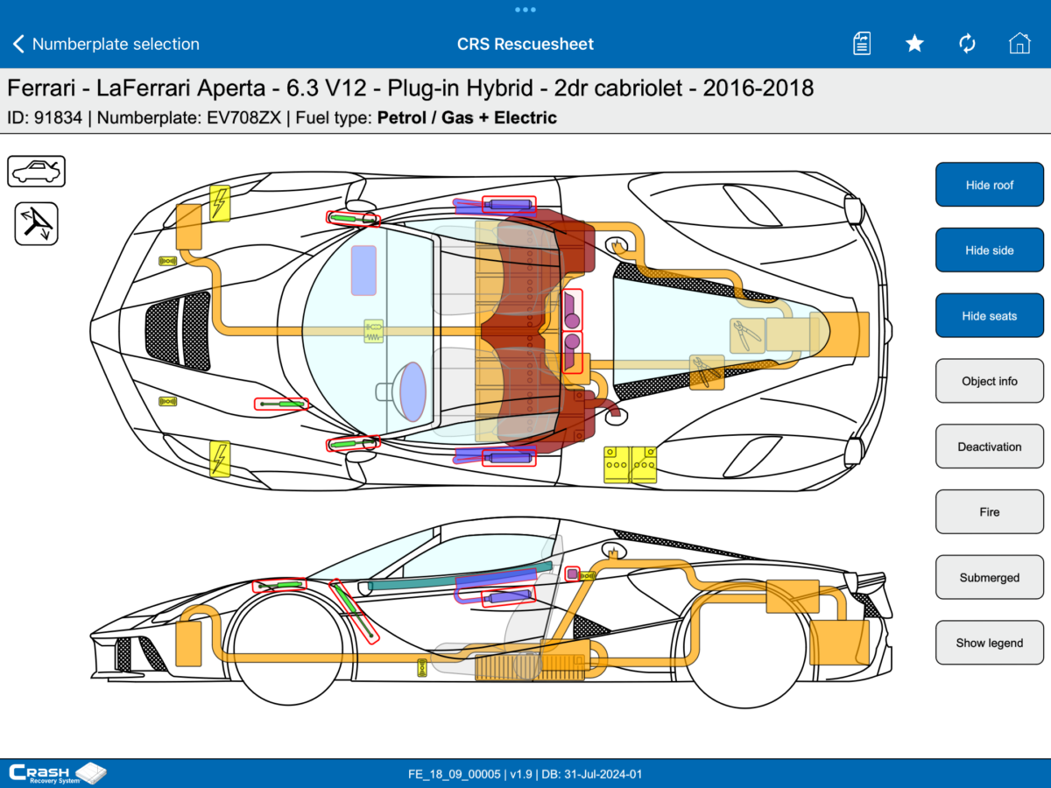Select the front orange component in side view

[188, 642]
